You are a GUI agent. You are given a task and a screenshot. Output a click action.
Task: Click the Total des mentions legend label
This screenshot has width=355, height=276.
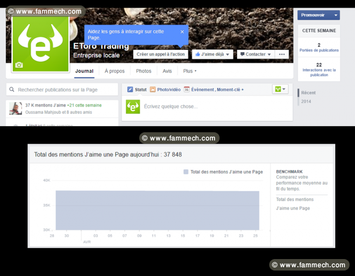click(x=227, y=172)
